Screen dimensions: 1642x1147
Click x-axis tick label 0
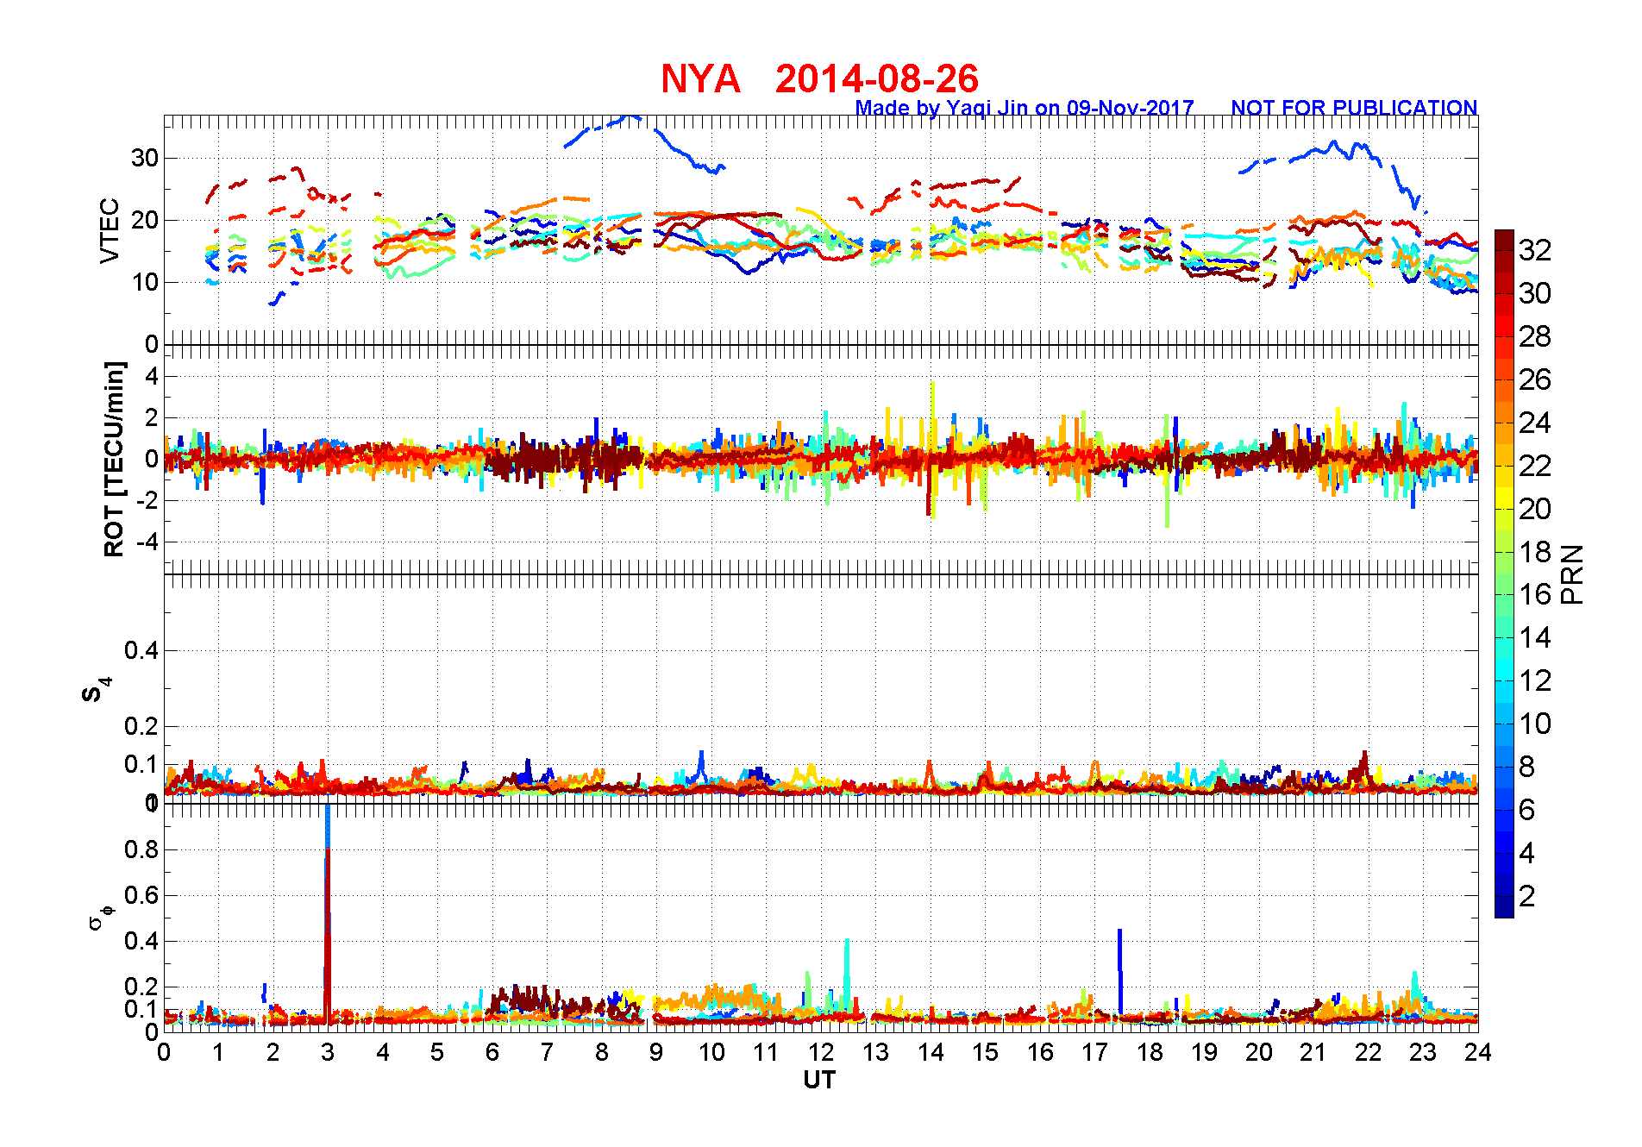pyautogui.click(x=164, y=1052)
